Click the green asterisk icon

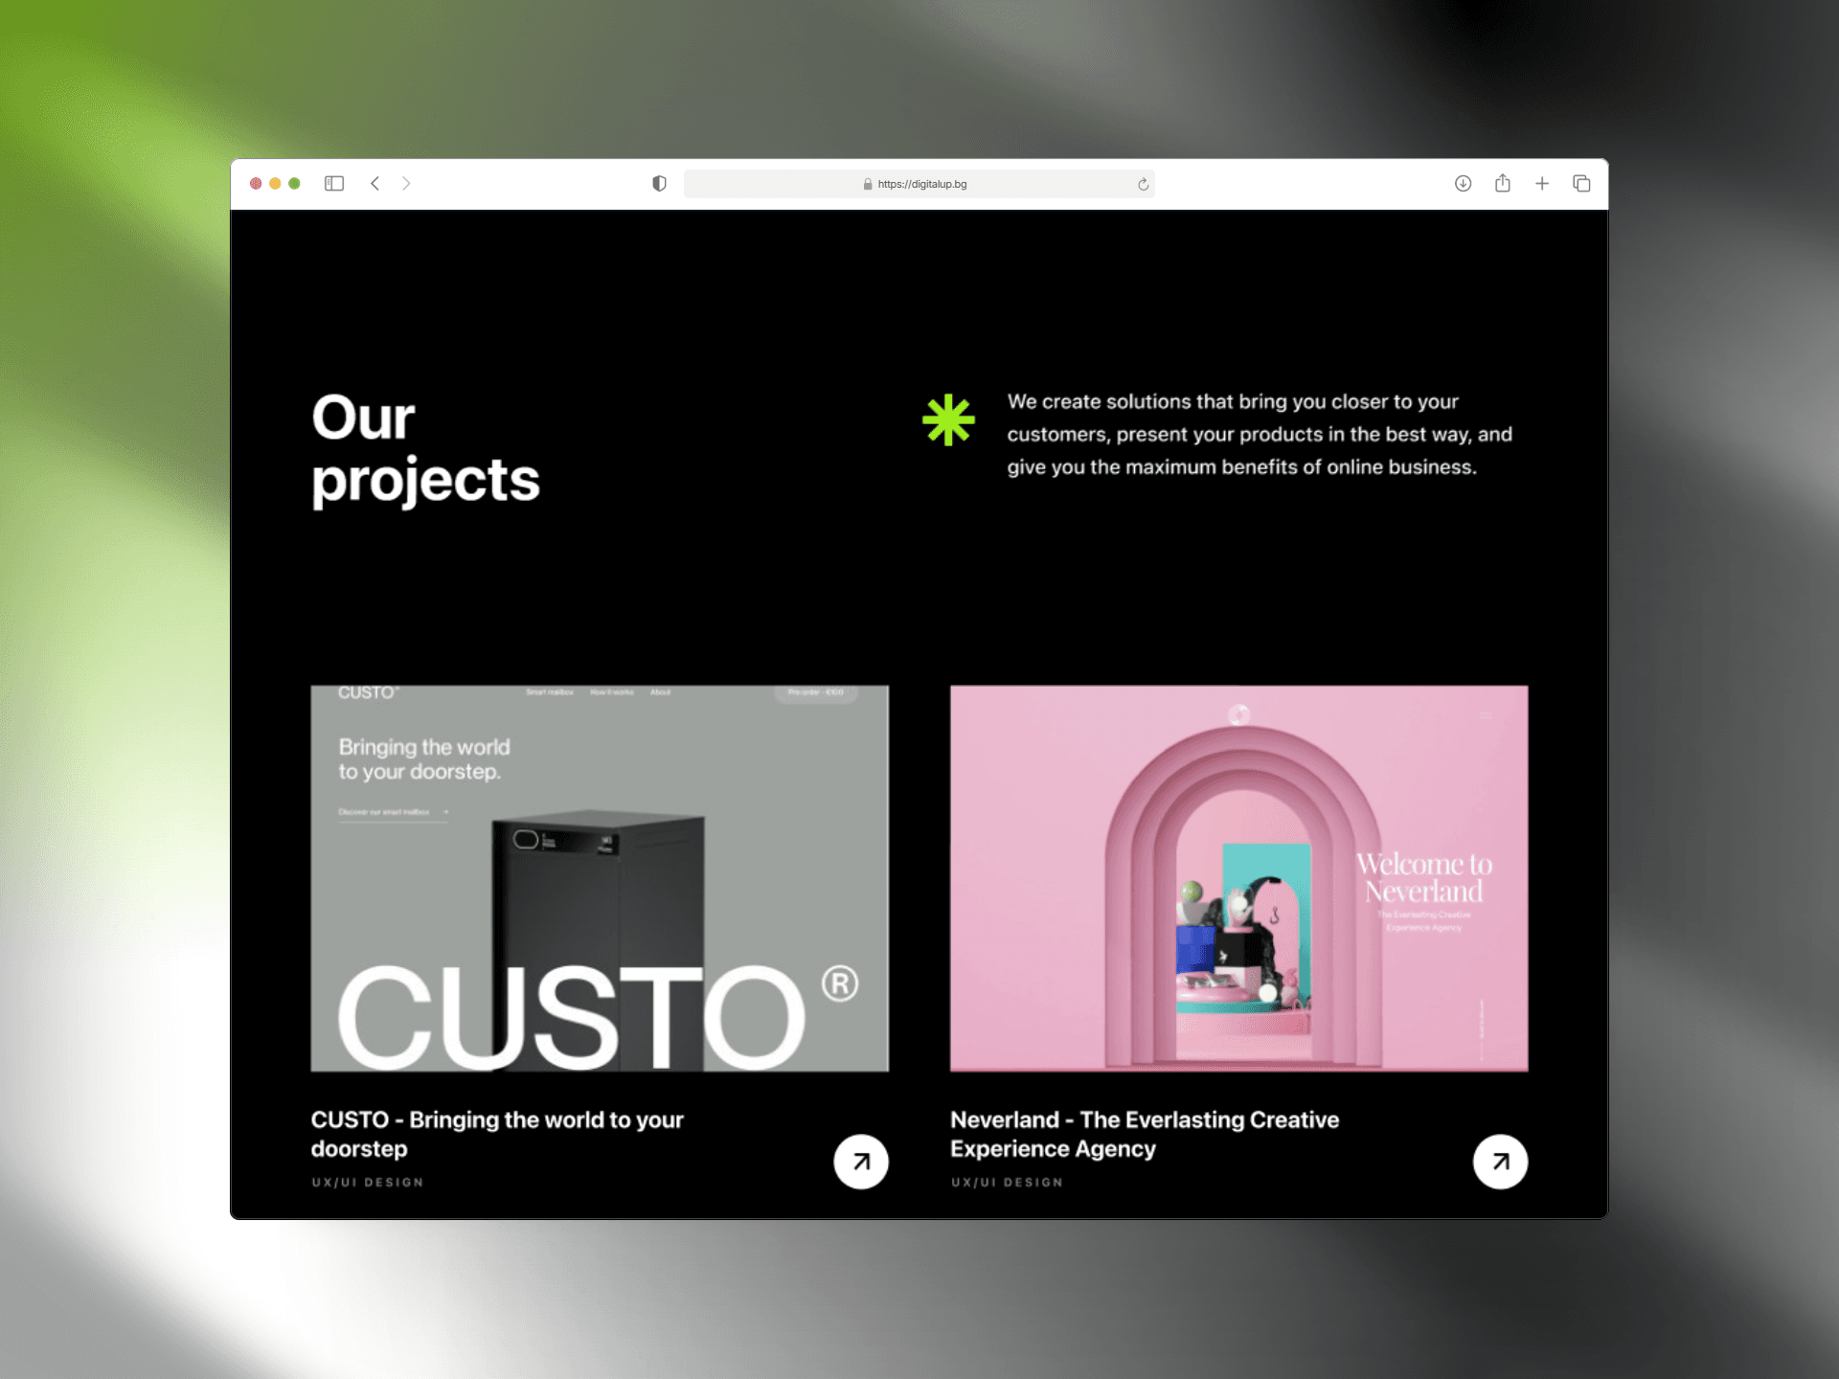(948, 420)
